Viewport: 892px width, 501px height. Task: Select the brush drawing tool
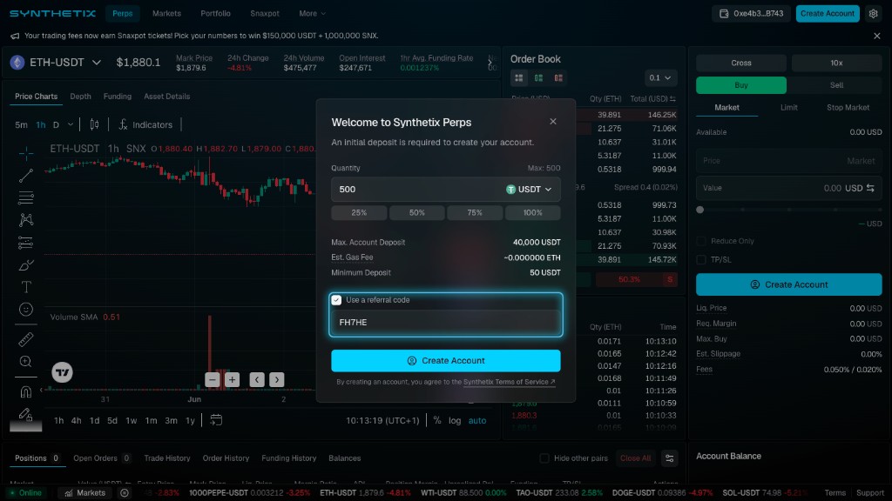coord(25,264)
